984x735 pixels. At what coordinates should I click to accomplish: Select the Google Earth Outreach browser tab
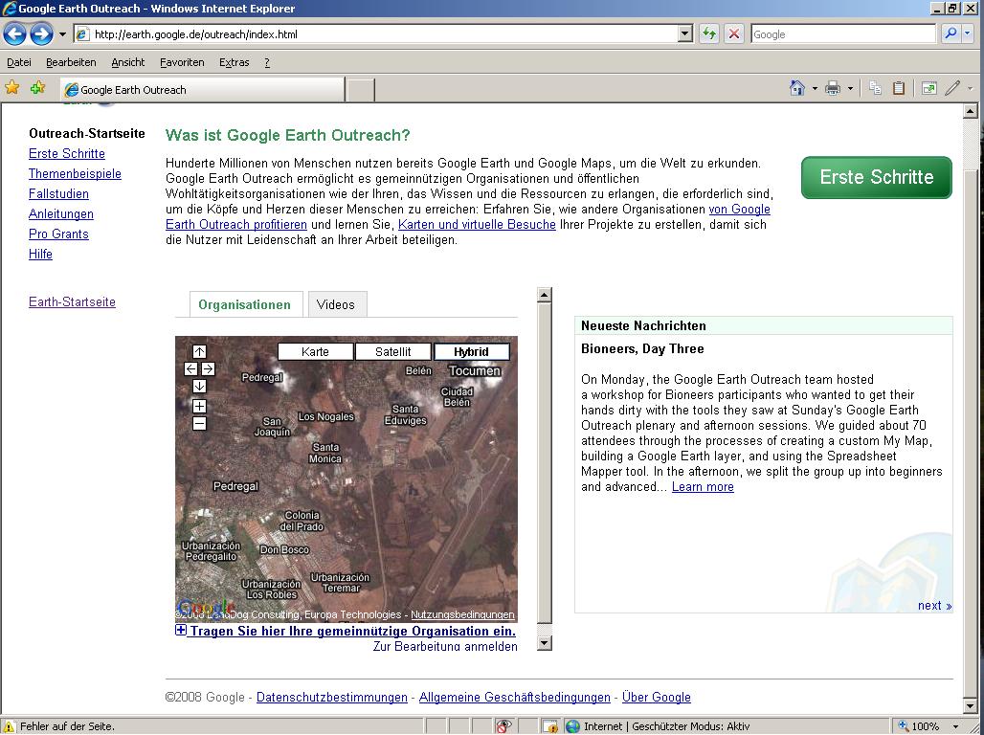(x=202, y=90)
